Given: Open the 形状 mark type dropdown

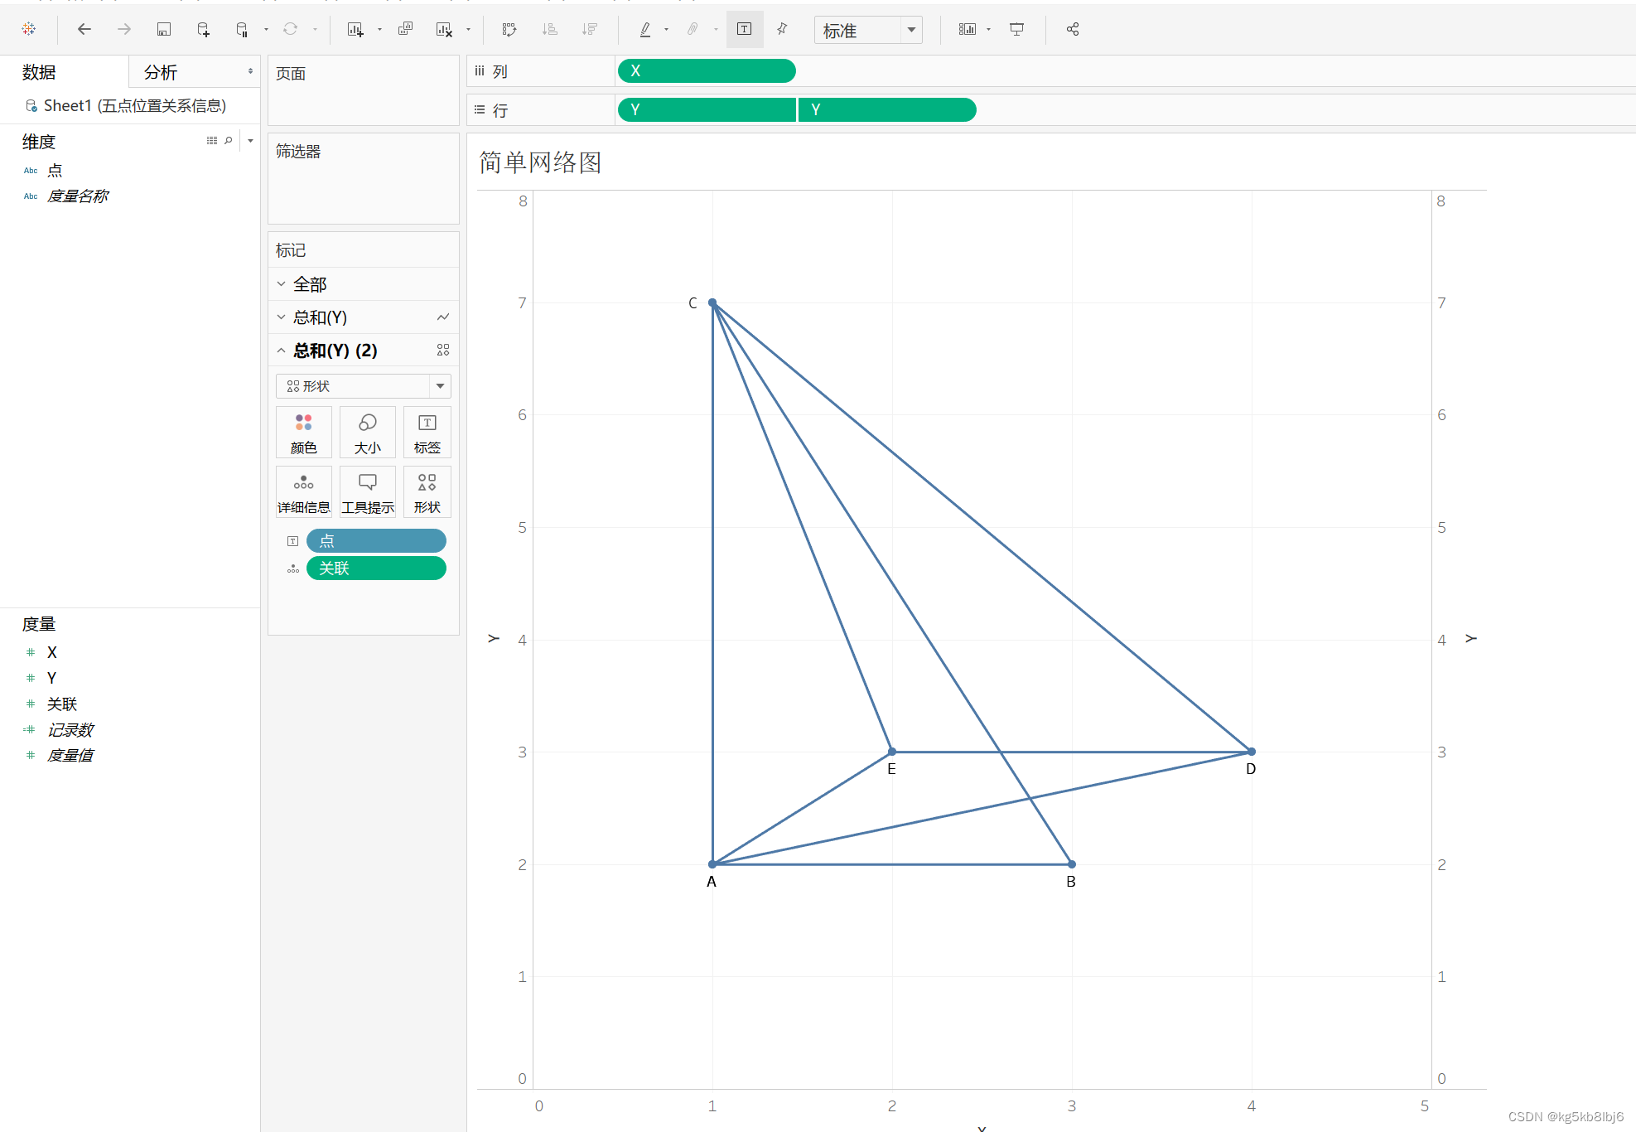Looking at the screenshot, I should click(x=364, y=386).
